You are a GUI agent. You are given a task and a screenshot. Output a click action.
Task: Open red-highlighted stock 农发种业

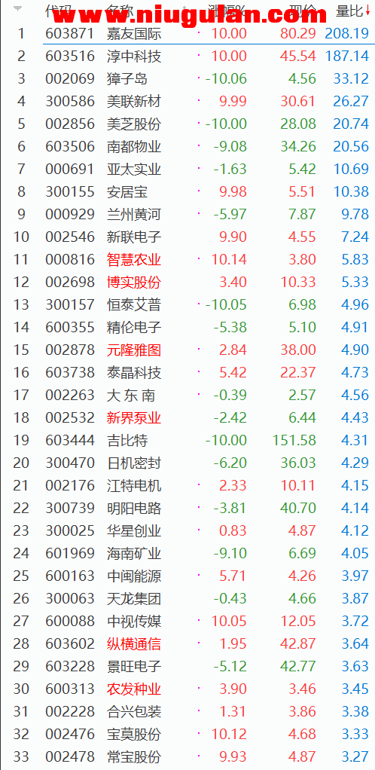click(134, 689)
